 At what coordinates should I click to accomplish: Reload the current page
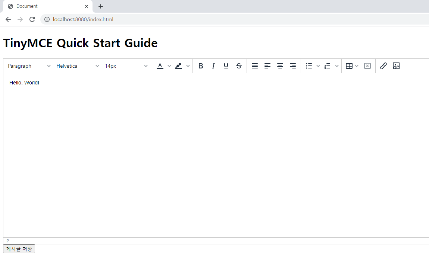coord(32,19)
